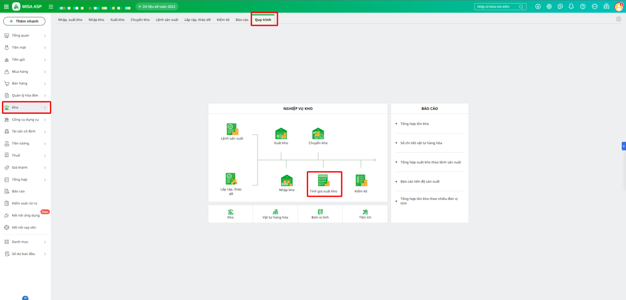The height and width of the screenshot is (300, 626).
Task: Open the Xuất kho warehouse icon
Action: (x=281, y=134)
